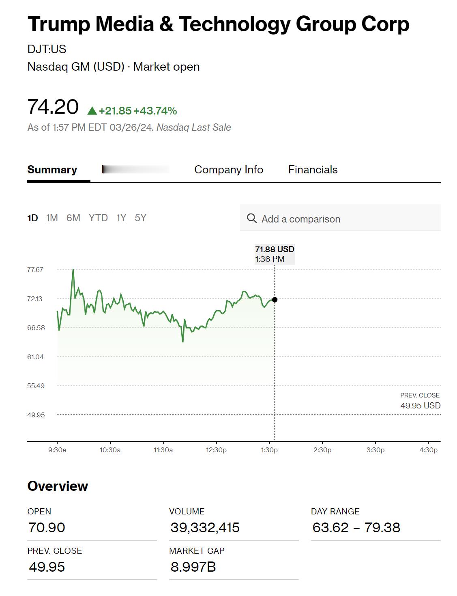Click the 2:30p time axis label
457x596 pixels.
click(322, 450)
